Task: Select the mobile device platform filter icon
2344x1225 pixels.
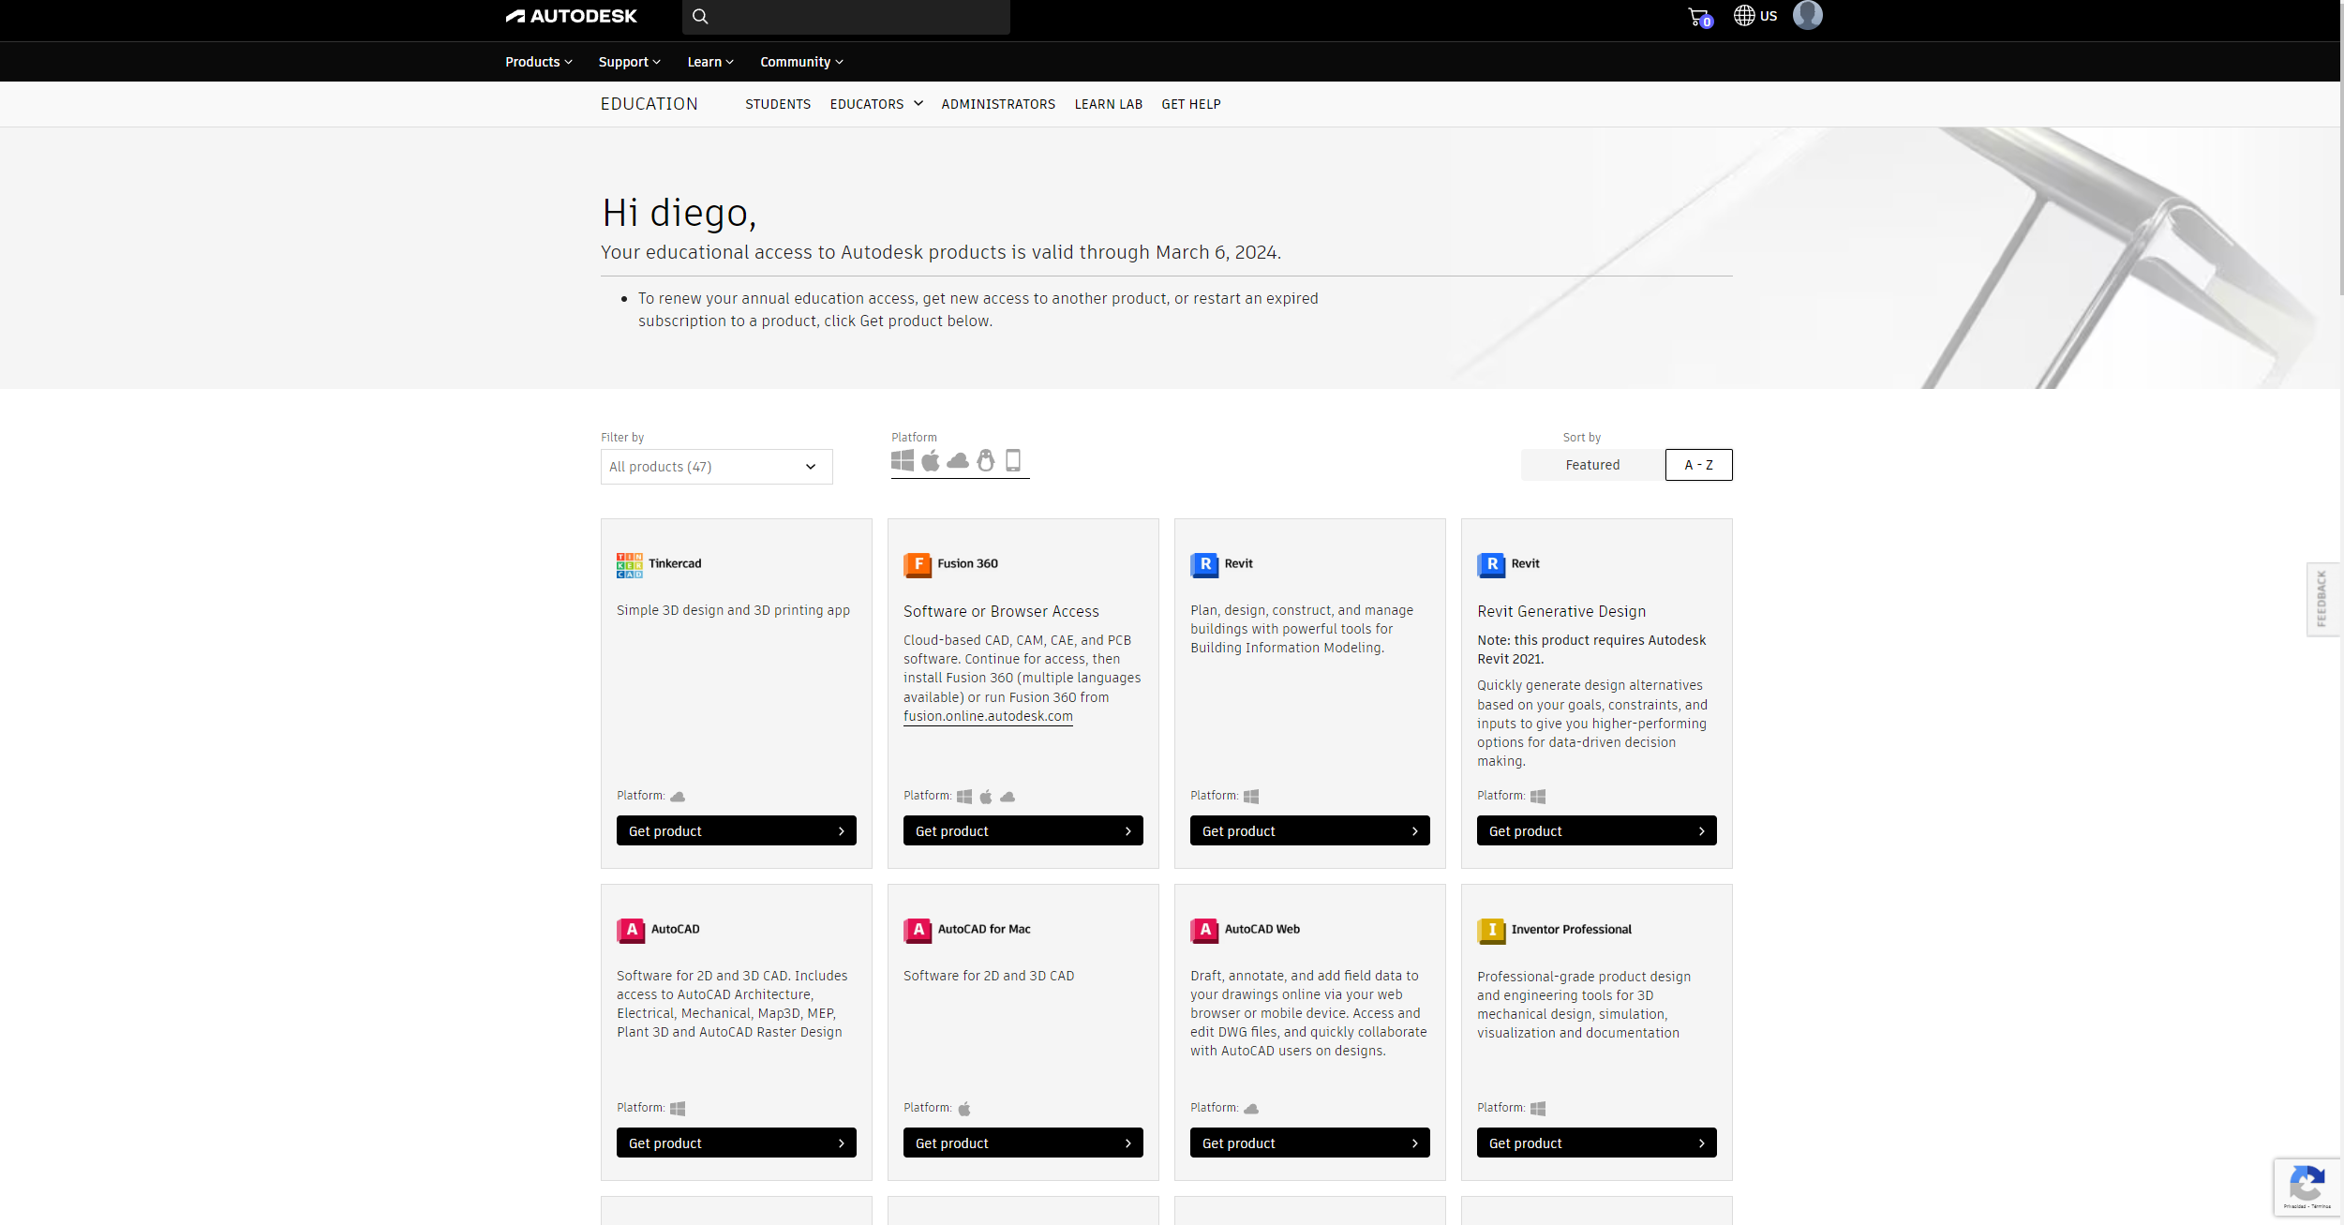Action: [1013, 460]
